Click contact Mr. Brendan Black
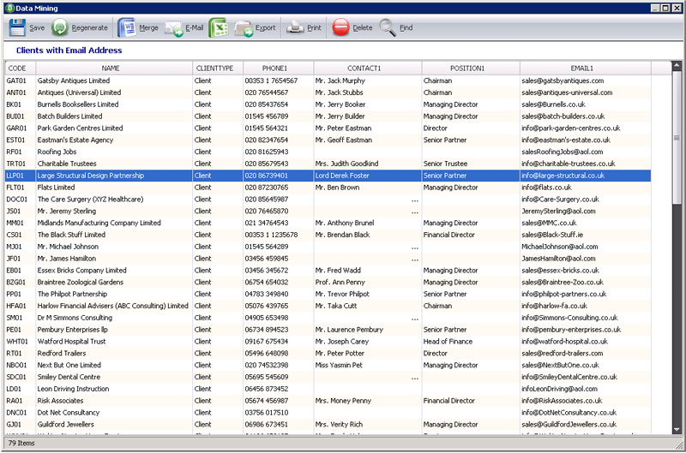Viewport: 686px width, 453px height. [342, 235]
